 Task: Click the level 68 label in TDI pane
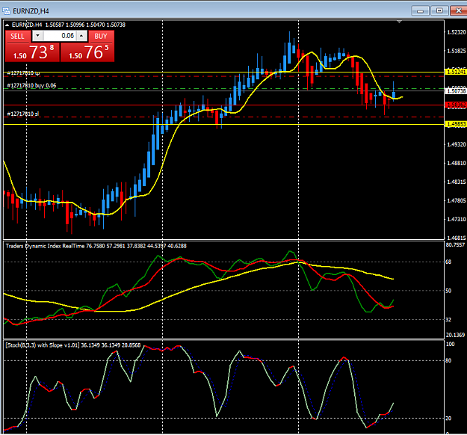click(448, 262)
